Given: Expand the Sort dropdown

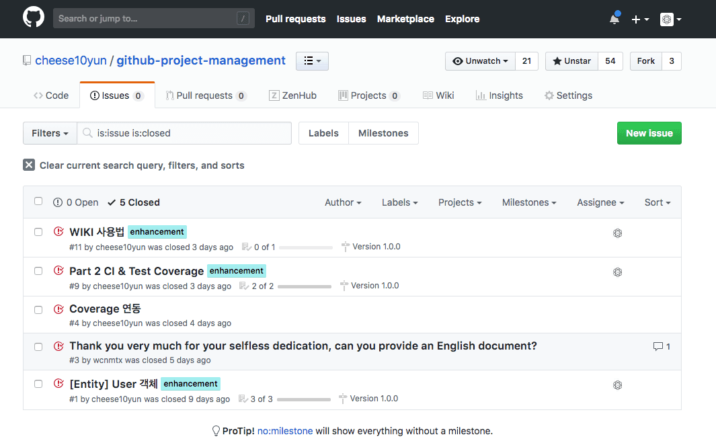Looking at the screenshot, I should click(658, 202).
